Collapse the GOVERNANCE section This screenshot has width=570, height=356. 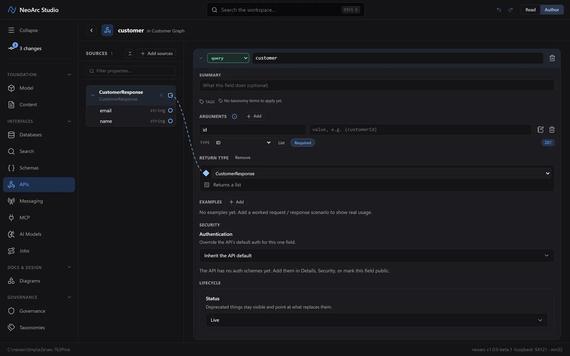[69, 297]
